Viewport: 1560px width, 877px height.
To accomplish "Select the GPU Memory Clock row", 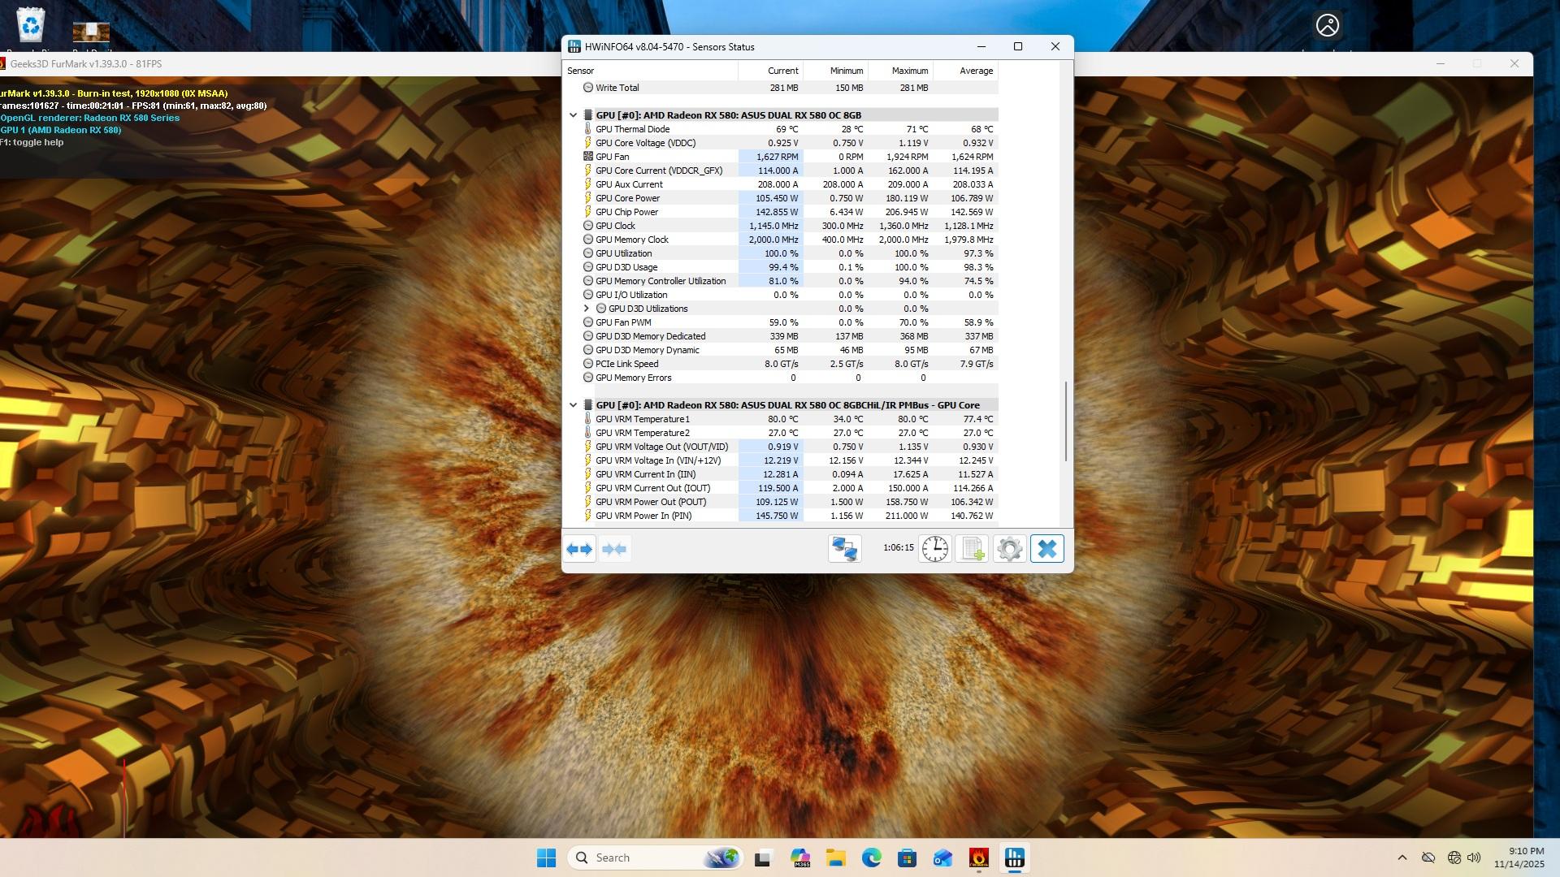I will pos(781,240).
